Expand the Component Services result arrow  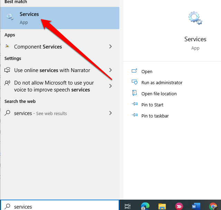click(x=110, y=46)
